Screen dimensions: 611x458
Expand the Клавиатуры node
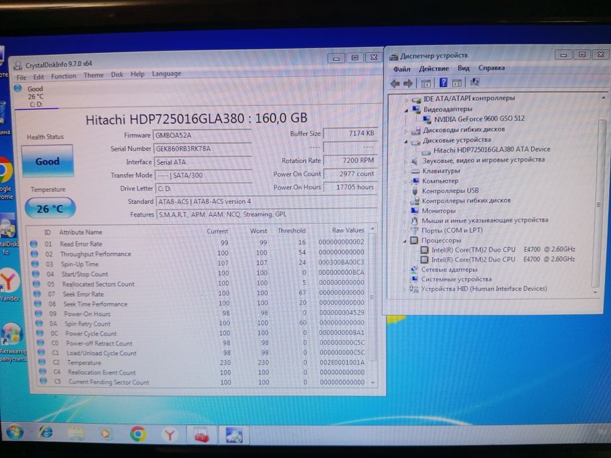(405, 171)
